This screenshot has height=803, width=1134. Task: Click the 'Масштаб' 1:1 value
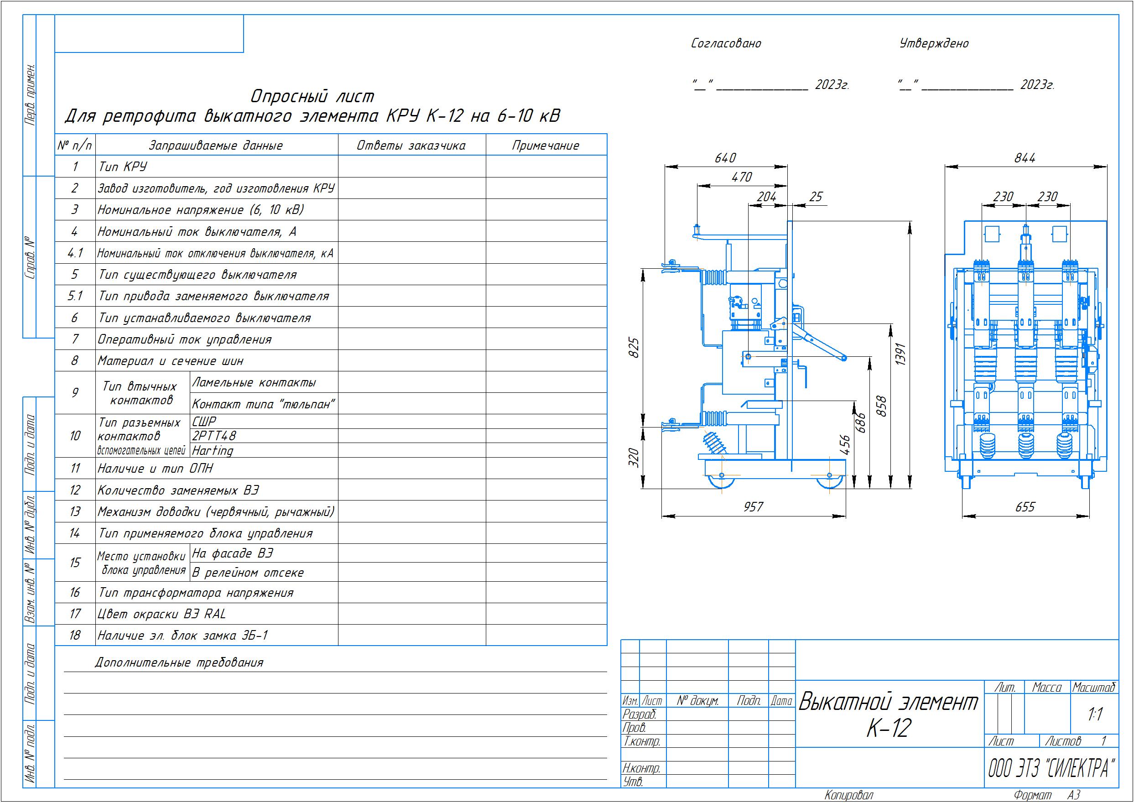coord(1095,714)
